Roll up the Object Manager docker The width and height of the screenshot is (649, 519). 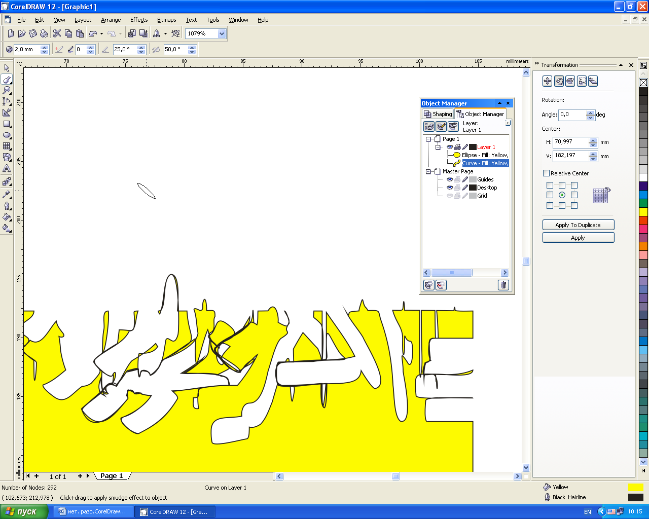(499, 103)
